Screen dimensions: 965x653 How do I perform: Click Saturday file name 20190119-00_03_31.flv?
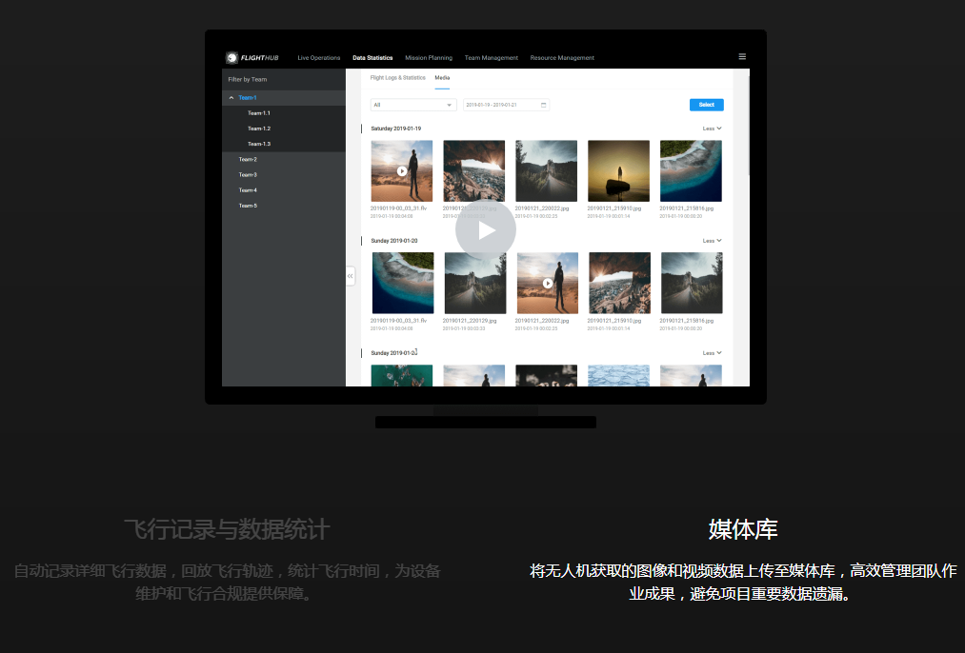tap(398, 208)
